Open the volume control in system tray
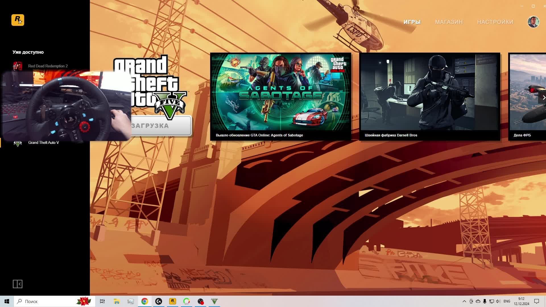Image resolution: width=546 pixels, height=307 pixels. click(x=498, y=301)
